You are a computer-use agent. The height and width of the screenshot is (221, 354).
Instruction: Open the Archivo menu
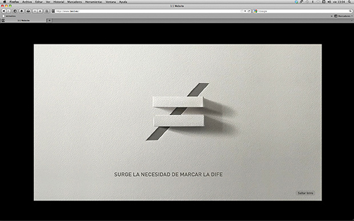click(x=27, y=2)
